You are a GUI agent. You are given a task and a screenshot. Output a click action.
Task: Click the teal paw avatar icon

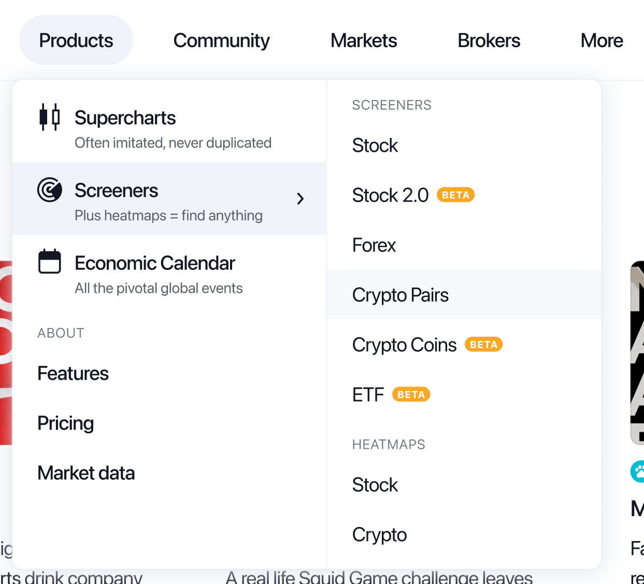click(638, 471)
